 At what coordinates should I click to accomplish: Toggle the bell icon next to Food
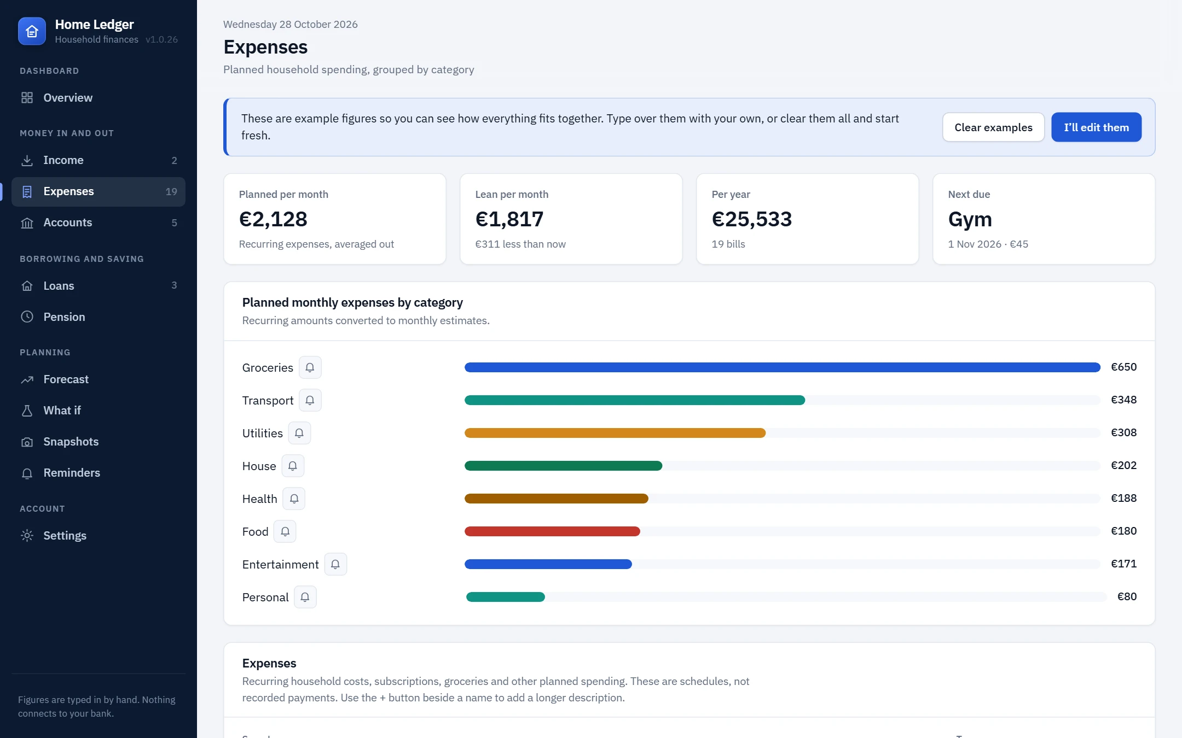click(x=285, y=531)
